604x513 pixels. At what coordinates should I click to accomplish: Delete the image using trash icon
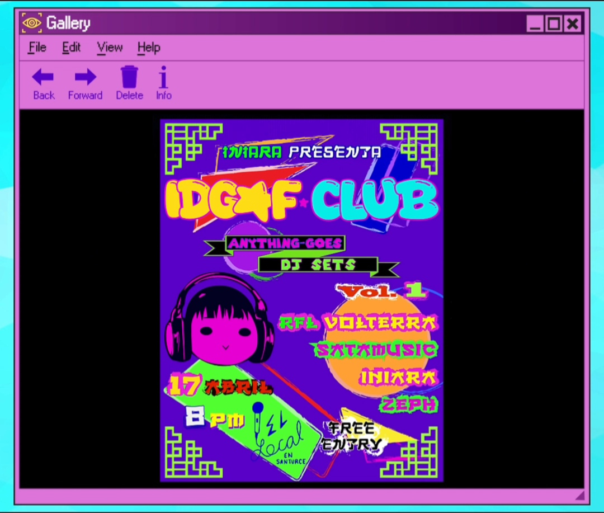point(129,77)
